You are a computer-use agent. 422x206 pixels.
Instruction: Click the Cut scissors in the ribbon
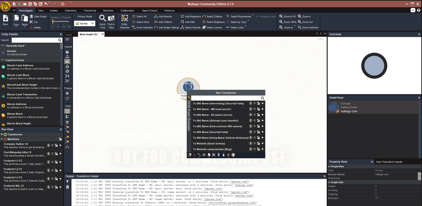coord(32,22)
